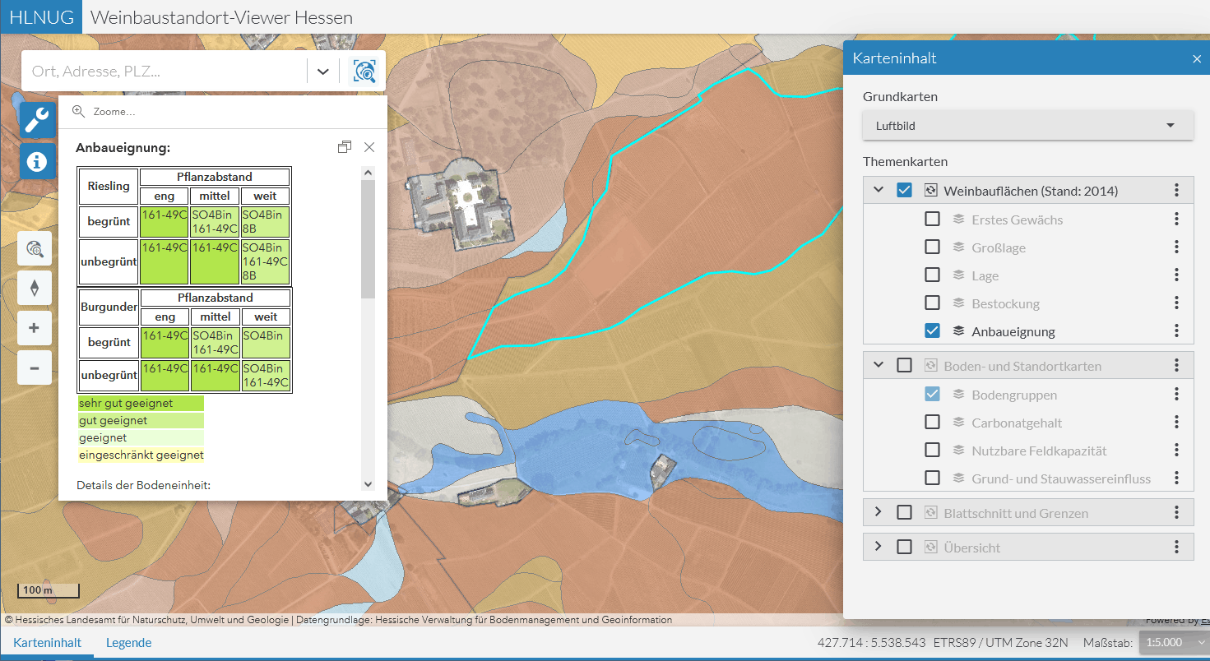This screenshot has height=661, width=1210.
Task: Dock the Anbaueignung popup window
Action: coord(344,147)
